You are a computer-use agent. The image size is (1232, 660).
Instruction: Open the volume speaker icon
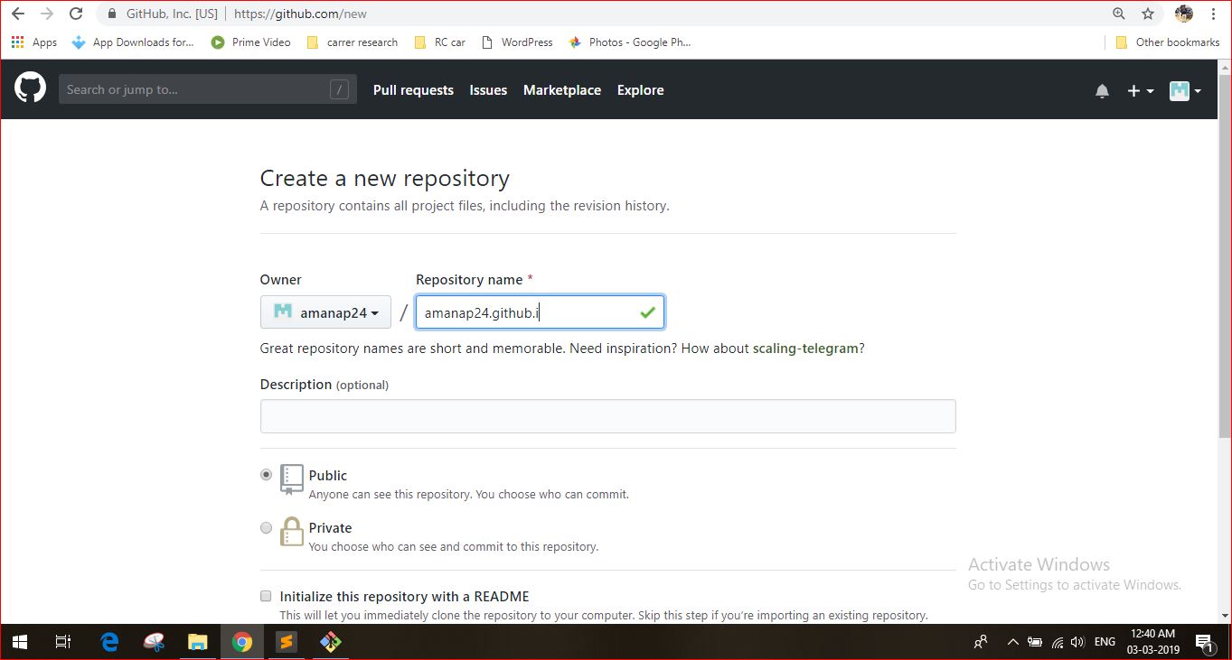click(1077, 642)
